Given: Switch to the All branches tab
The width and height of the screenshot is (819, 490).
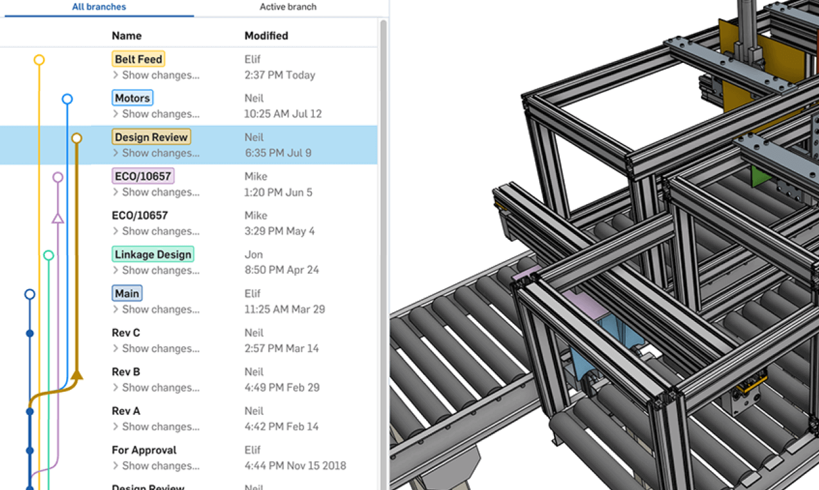Looking at the screenshot, I should pos(99,7).
